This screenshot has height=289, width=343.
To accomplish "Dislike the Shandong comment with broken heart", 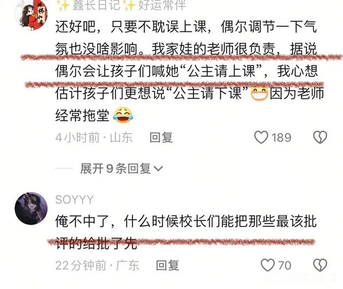I will click(x=320, y=138).
